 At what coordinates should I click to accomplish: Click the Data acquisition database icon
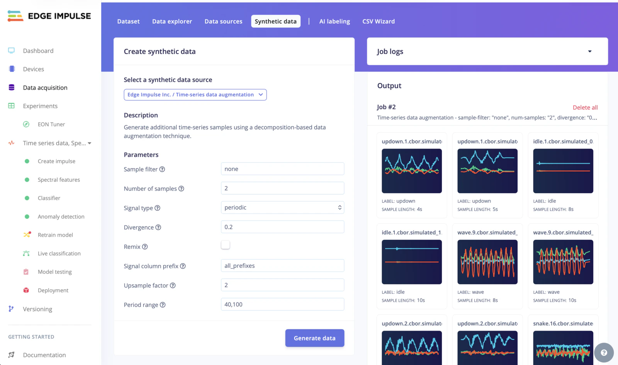[x=12, y=87]
